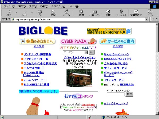This screenshot has width=159, height=119.
Task: Go to Home (ホーム) toolbar icon
Action: click(x=67, y=13)
